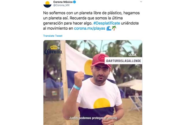Click the wave emoji

[x=109, y=28]
